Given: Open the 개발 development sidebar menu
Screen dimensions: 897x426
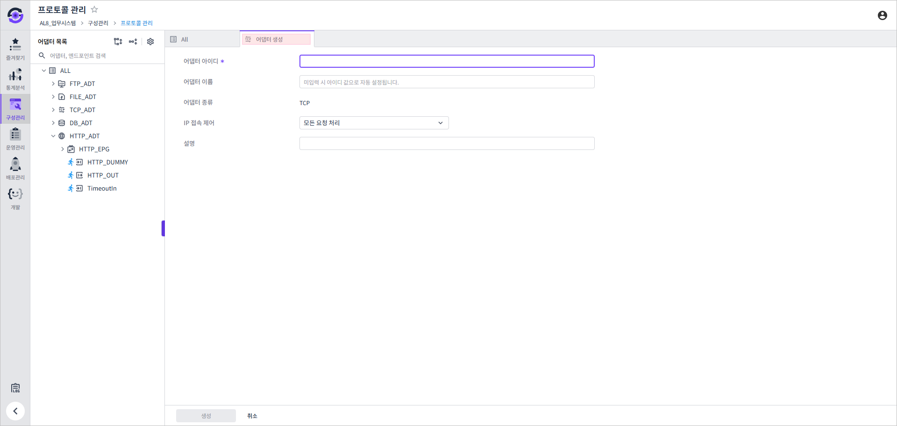Looking at the screenshot, I should 15,199.
